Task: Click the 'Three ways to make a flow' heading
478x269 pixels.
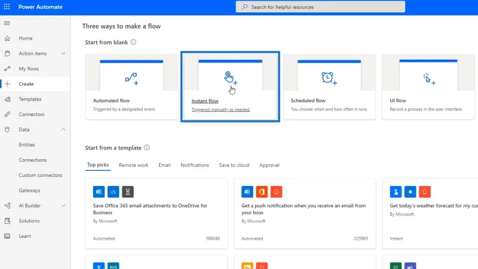Action: click(x=121, y=26)
